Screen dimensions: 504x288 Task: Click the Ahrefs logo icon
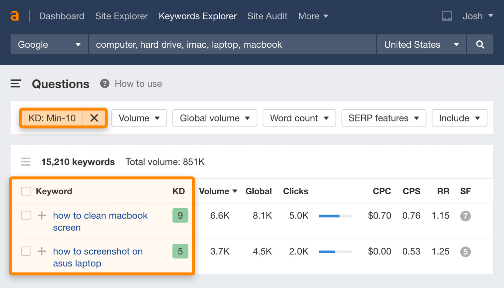click(15, 16)
